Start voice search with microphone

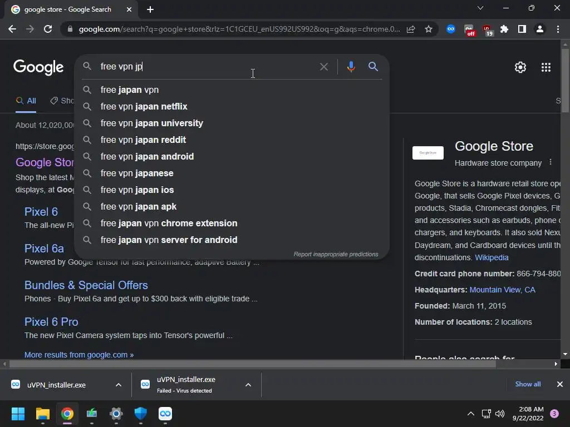tap(351, 67)
